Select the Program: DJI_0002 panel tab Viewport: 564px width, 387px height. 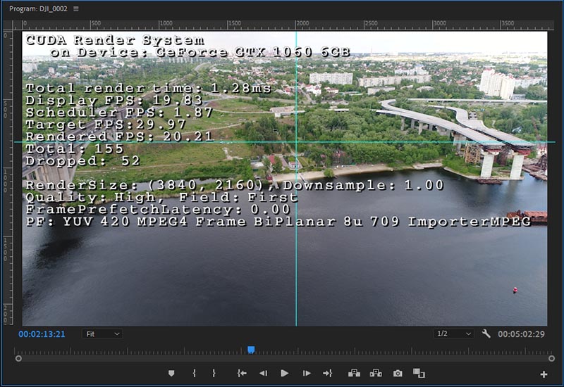click(38, 9)
